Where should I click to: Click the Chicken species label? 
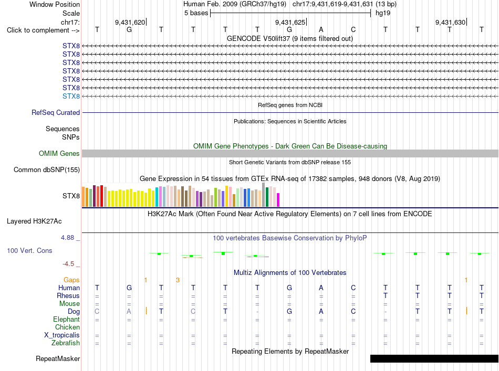point(67,327)
